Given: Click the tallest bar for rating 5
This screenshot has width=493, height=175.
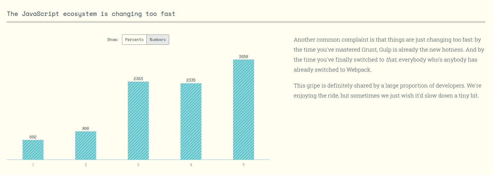Looking at the screenshot, I should coord(243,110).
